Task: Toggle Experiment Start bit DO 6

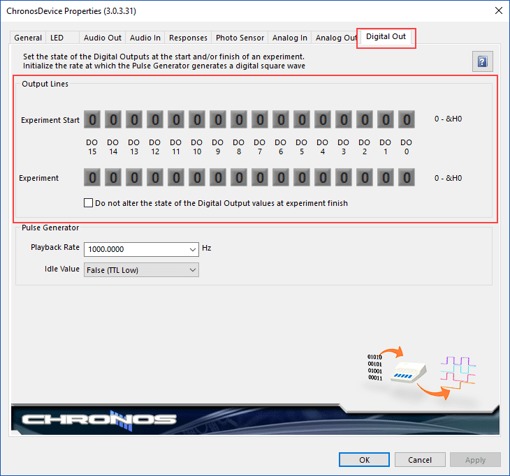Action: coord(281,119)
